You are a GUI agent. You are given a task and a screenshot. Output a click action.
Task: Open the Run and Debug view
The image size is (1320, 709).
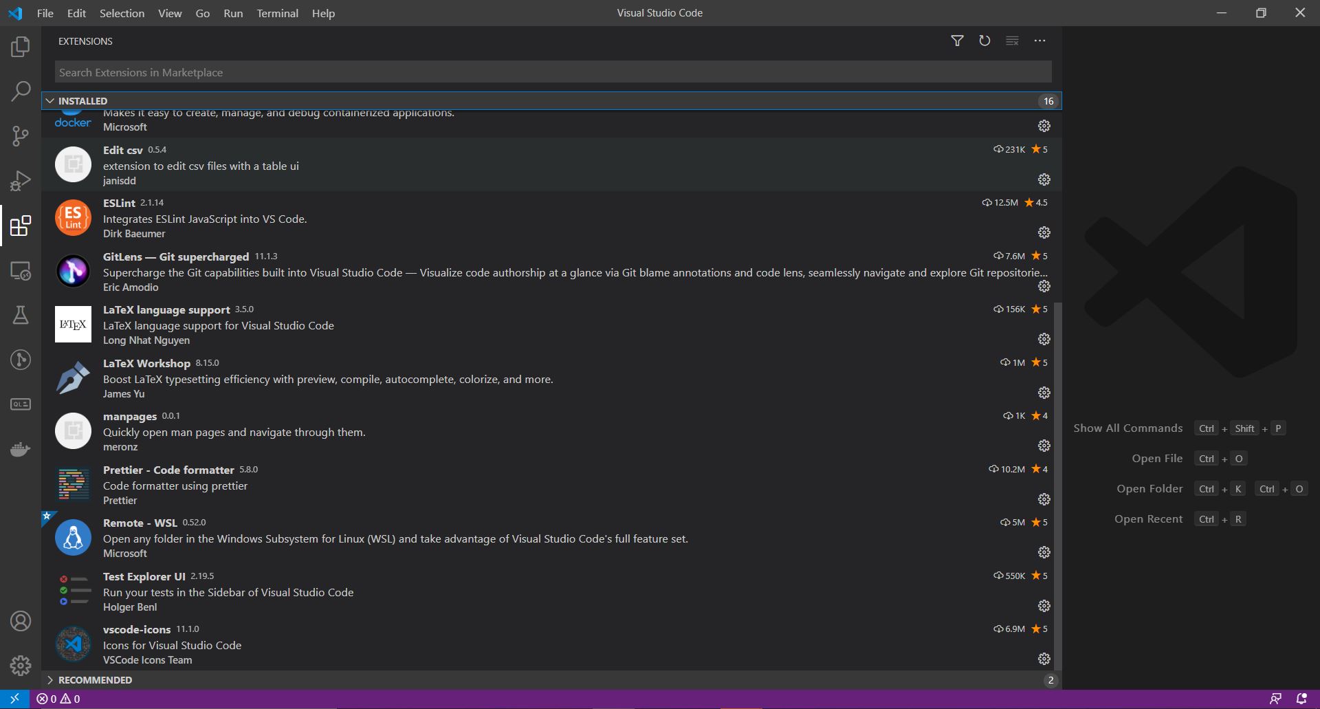click(x=21, y=181)
